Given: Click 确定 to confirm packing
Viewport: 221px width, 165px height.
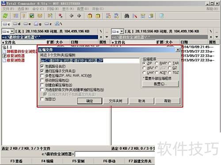Looking at the screenshot, I should tap(90, 101).
